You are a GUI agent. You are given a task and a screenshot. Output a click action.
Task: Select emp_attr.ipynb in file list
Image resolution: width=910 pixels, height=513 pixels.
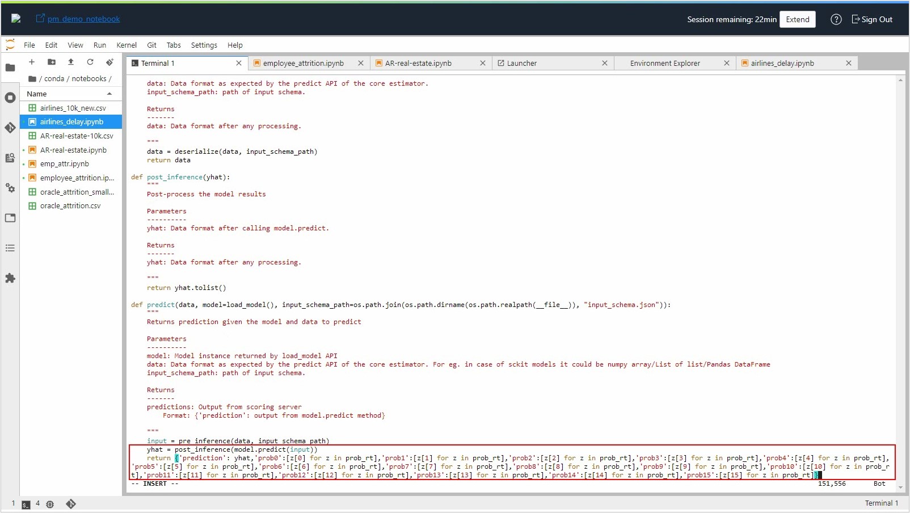coord(71,163)
